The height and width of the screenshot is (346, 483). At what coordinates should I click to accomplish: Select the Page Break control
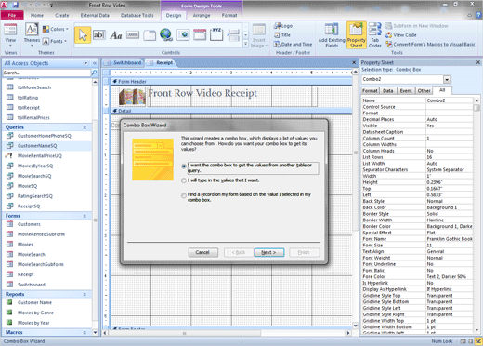click(x=233, y=35)
